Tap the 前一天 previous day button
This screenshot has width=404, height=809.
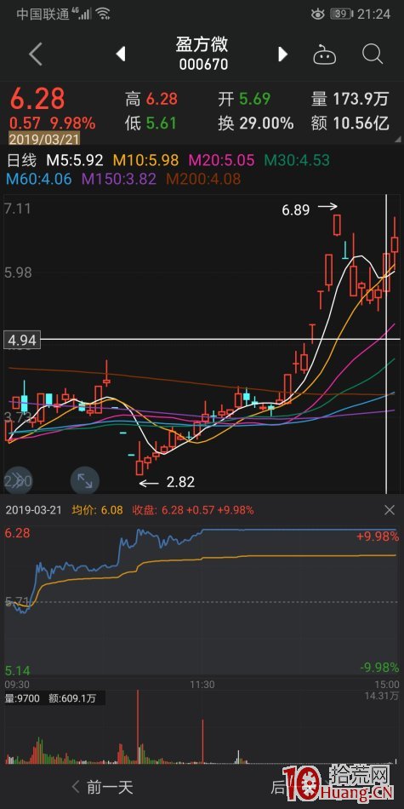pos(102,787)
